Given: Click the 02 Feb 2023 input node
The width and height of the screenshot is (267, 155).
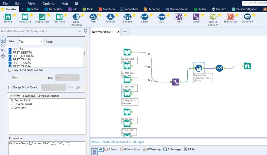Looking at the screenshot, I should coord(127,52).
